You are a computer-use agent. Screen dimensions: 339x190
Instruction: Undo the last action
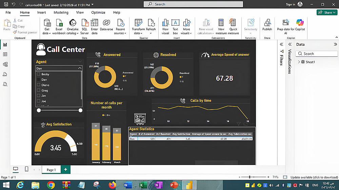click(14, 4)
